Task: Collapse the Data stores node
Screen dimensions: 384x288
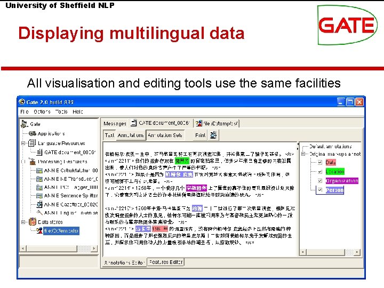Action: [x=23, y=222]
